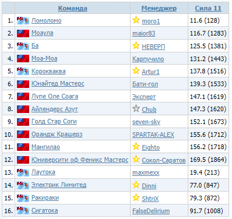
Task: Click the flag icon beside Сигатока
Action: click(x=23, y=210)
